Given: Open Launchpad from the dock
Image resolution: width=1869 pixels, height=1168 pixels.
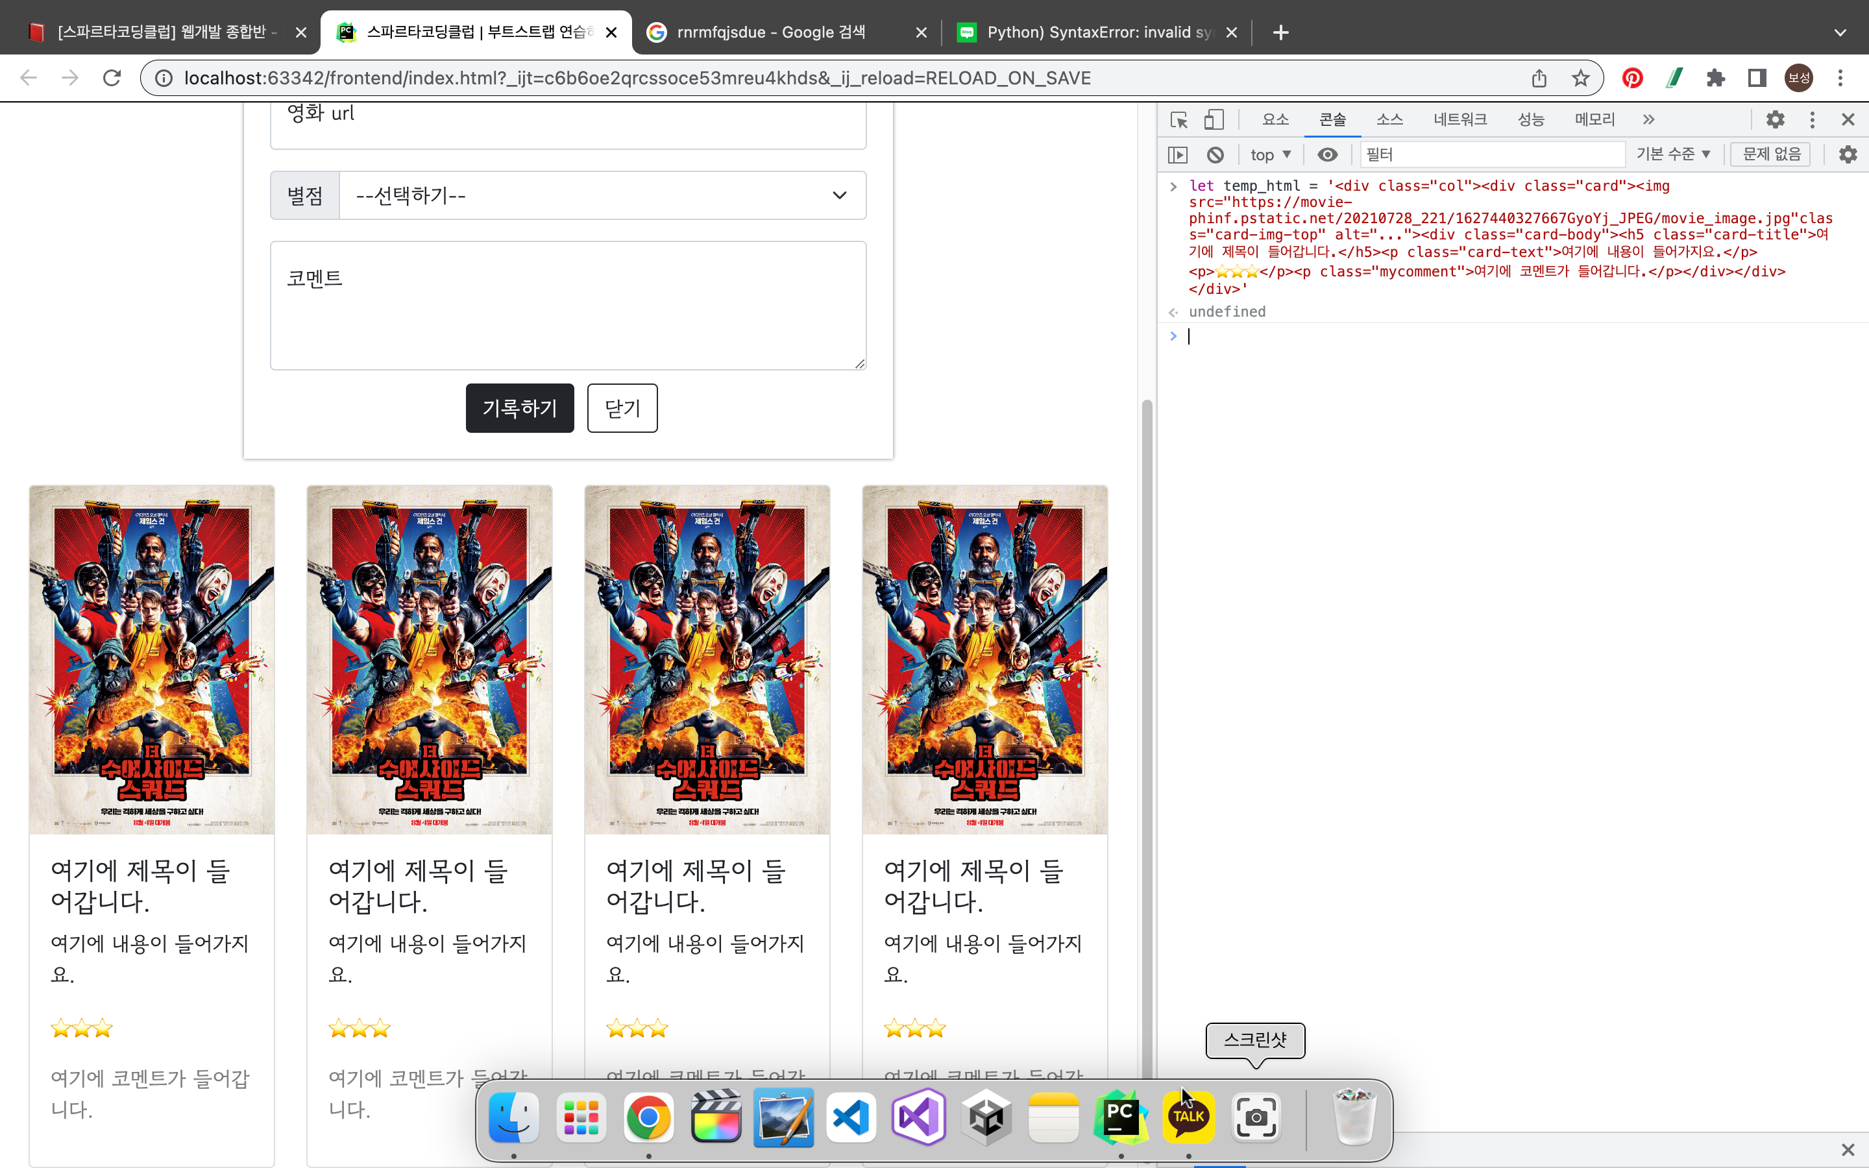Looking at the screenshot, I should [x=581, y=1117].
